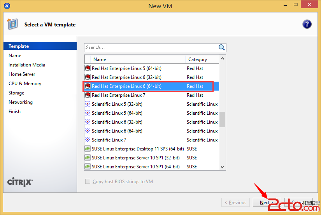The image size is (321, 215).
Task: Select SUSE Linux Enterprise Server 10 SP1 (64-bit)
Action: (x=152, y=166)
